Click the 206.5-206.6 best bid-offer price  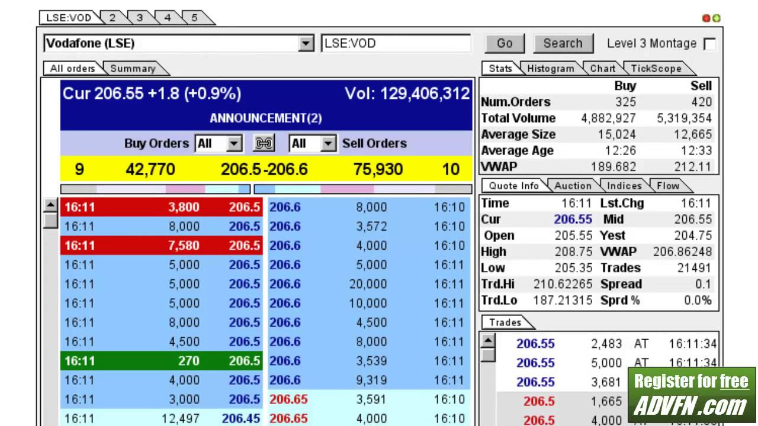point(264,170)
